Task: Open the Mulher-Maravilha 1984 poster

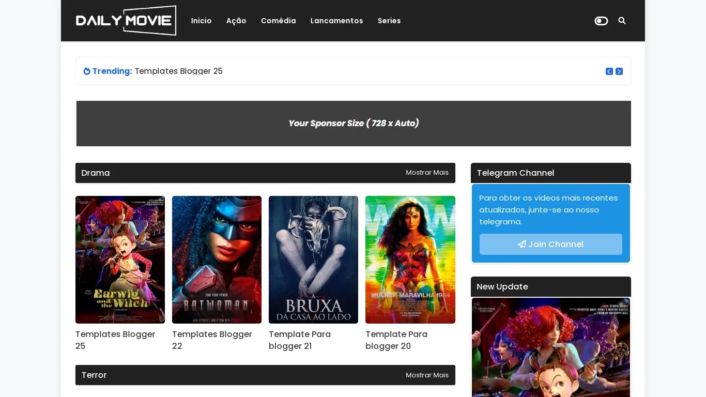Action: [x=410, y=259]
